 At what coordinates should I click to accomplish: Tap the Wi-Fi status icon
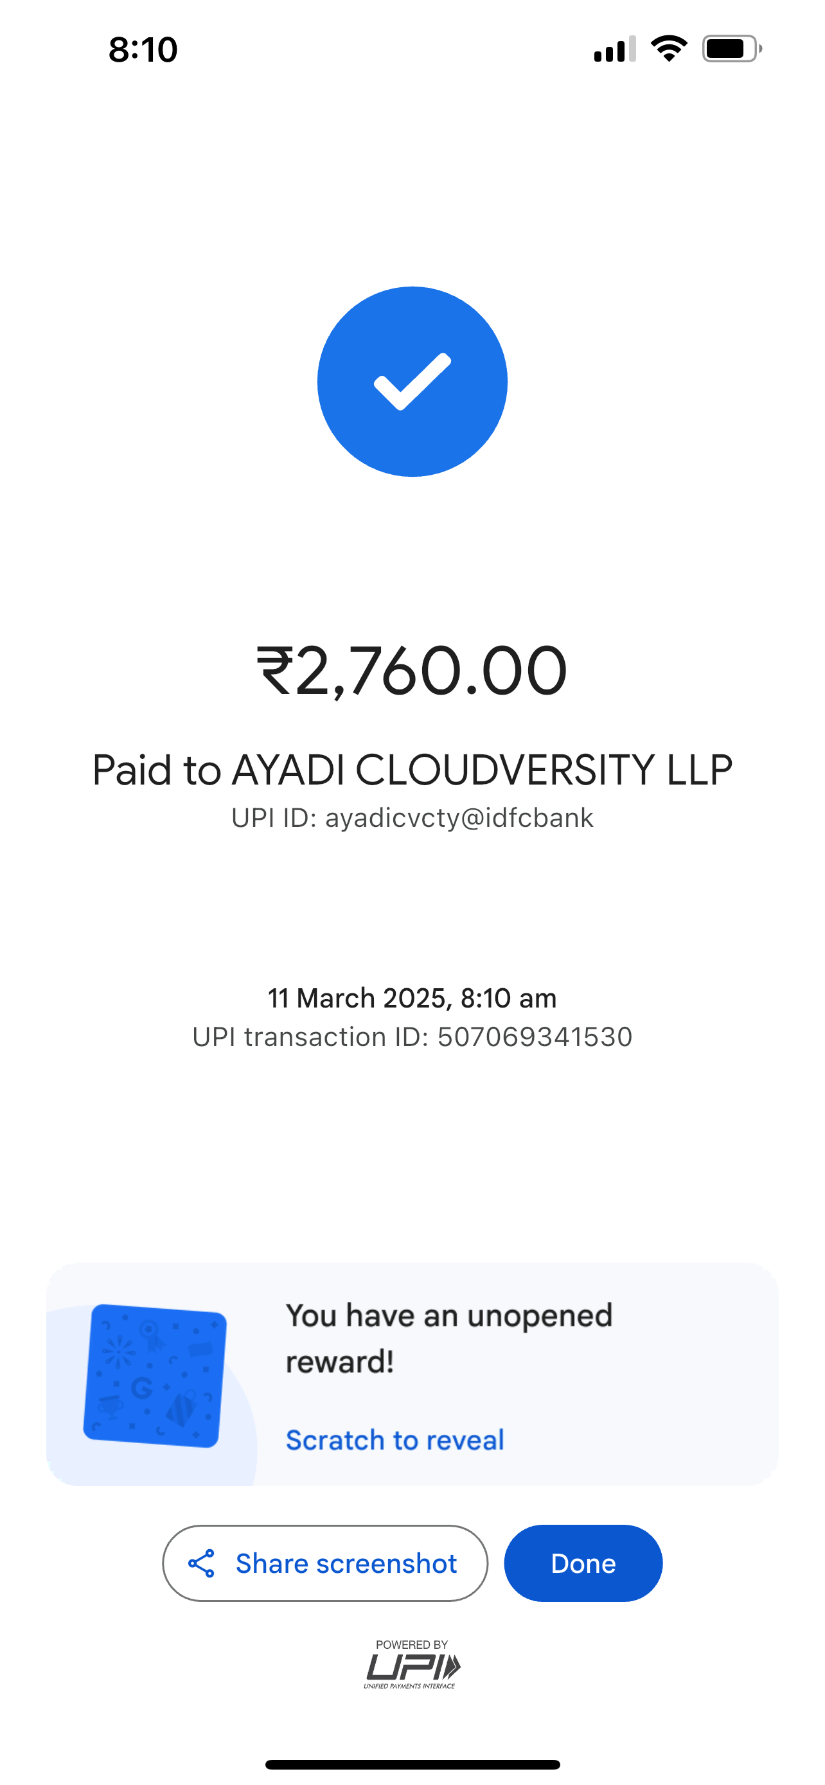tap(668, 49)
